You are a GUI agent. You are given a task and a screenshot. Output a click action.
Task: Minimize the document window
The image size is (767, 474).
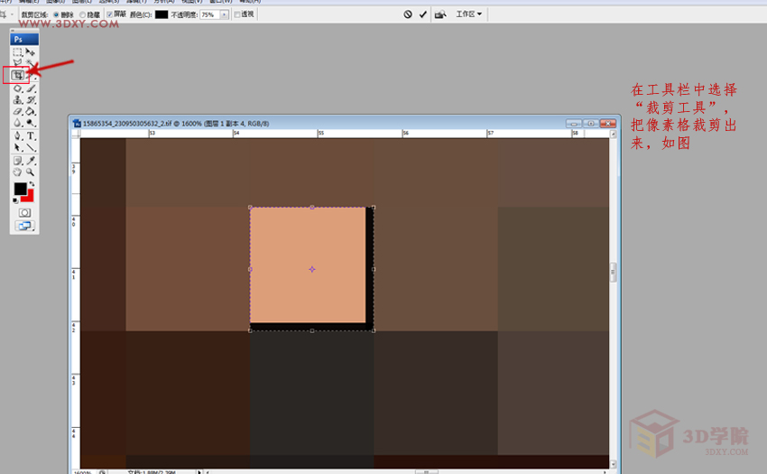[573, 124]
